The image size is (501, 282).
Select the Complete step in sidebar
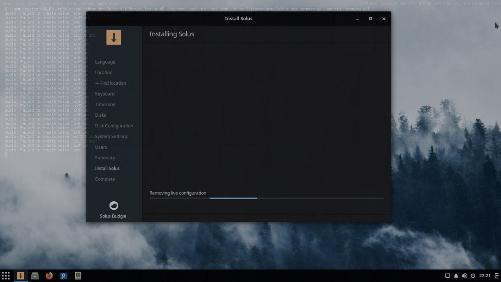pyautogui.click(x=105, y=179)
